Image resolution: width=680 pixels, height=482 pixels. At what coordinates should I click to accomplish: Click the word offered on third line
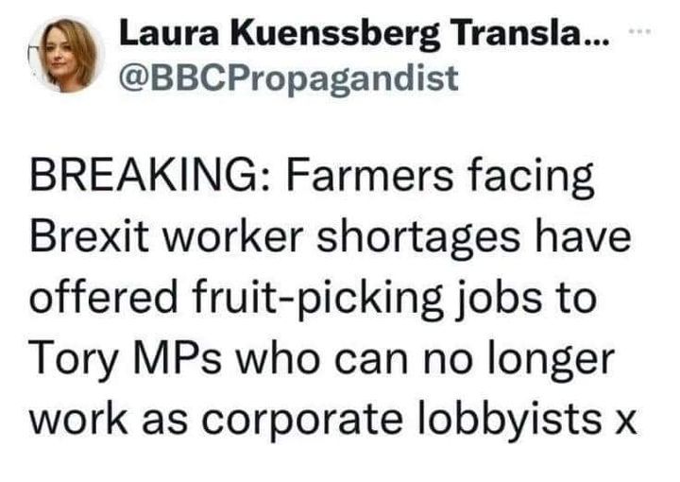[x=104, y=298]
